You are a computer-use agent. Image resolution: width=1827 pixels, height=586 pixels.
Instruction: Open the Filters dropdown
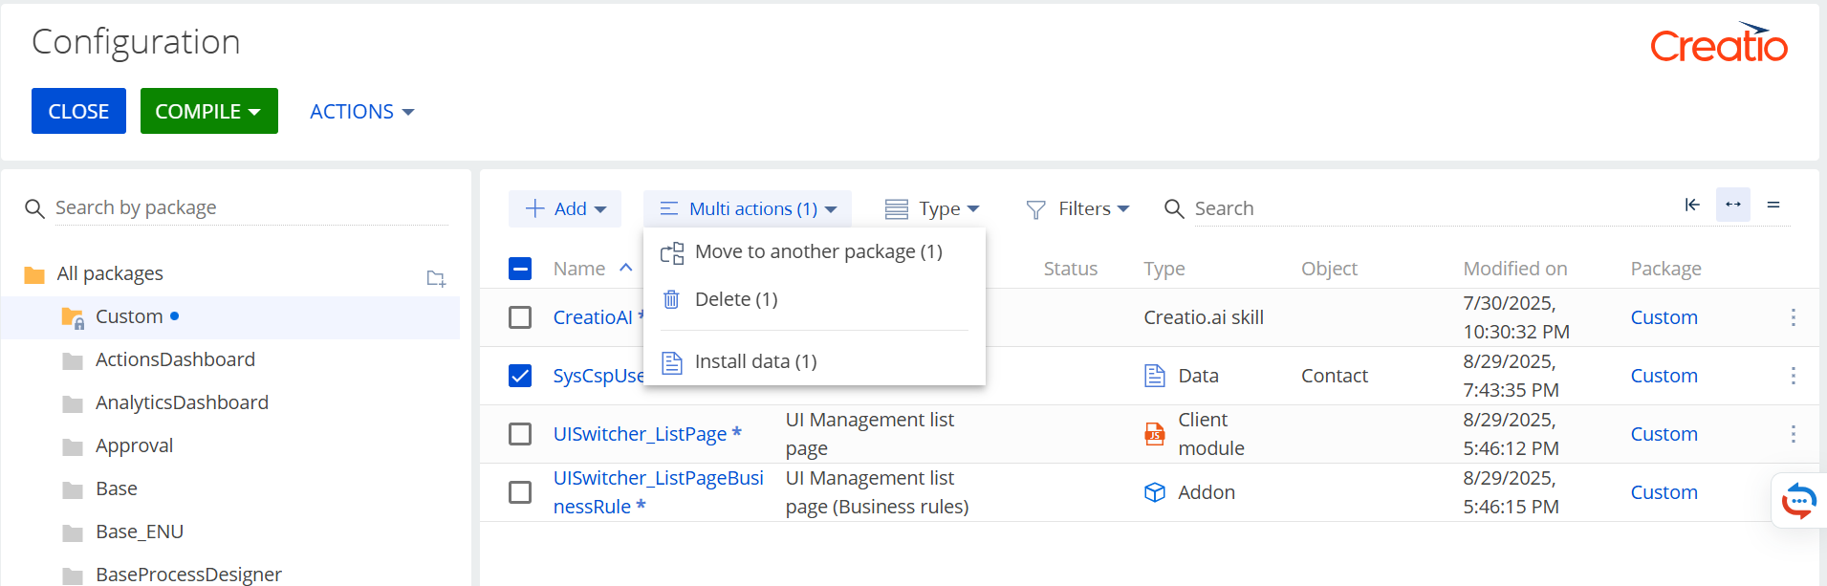pos(1077,208)
